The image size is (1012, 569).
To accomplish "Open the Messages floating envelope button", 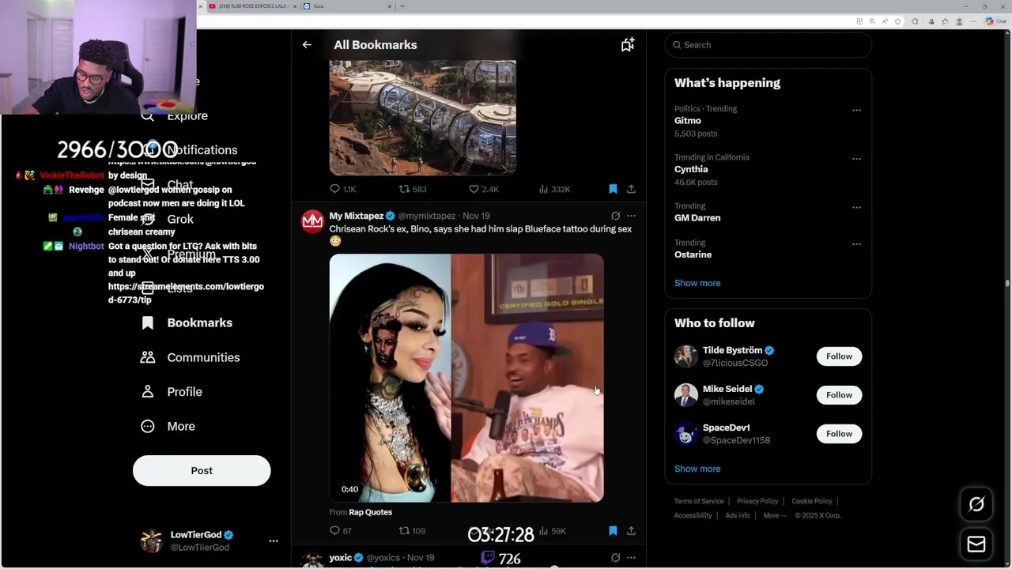I will 976,544.
